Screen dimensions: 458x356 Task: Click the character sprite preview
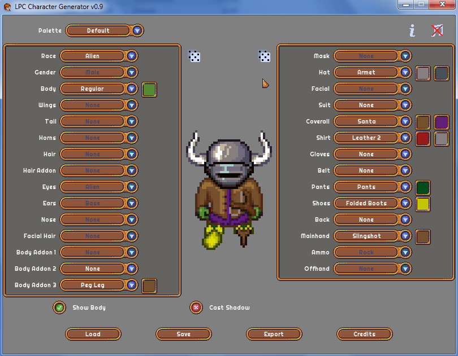pyautogui.click(x=229, y=190)
